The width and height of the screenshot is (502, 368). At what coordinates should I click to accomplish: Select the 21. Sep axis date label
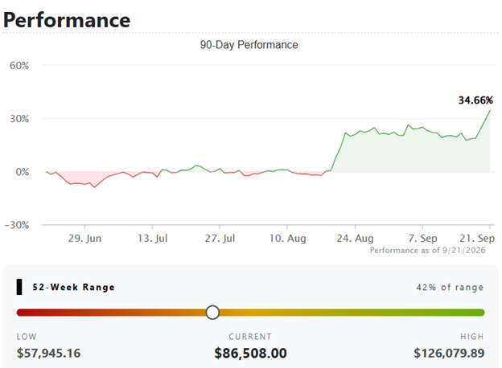(x=477, y=239)
